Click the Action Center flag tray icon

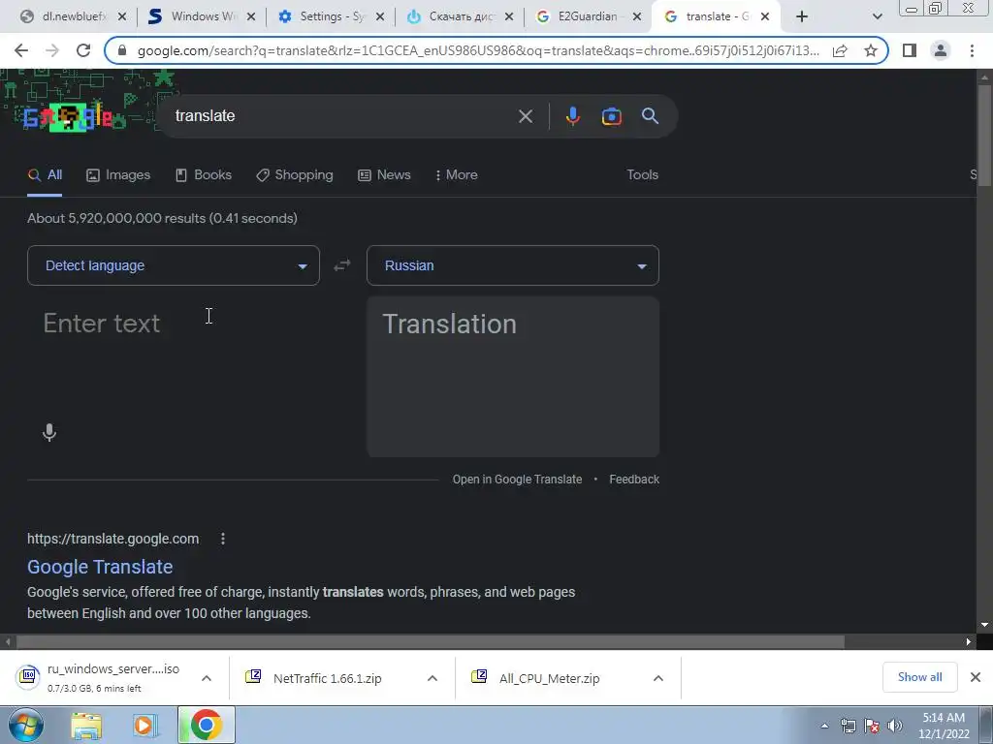coord(872,726)
